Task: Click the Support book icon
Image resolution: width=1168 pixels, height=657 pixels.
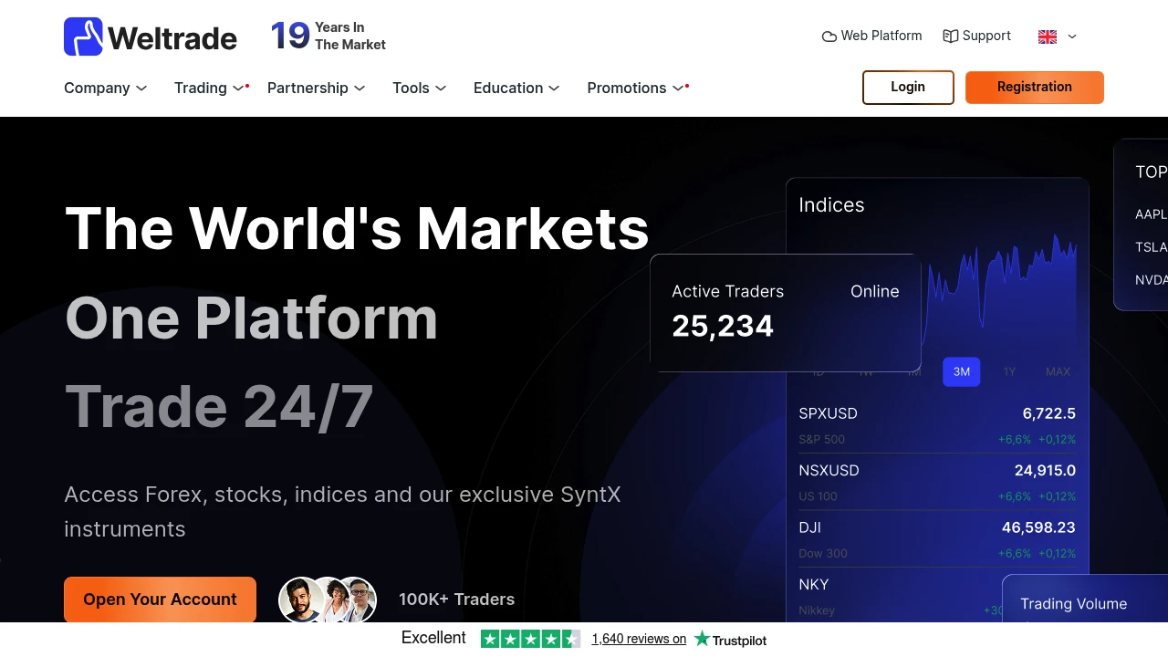Action: point(951,36)
